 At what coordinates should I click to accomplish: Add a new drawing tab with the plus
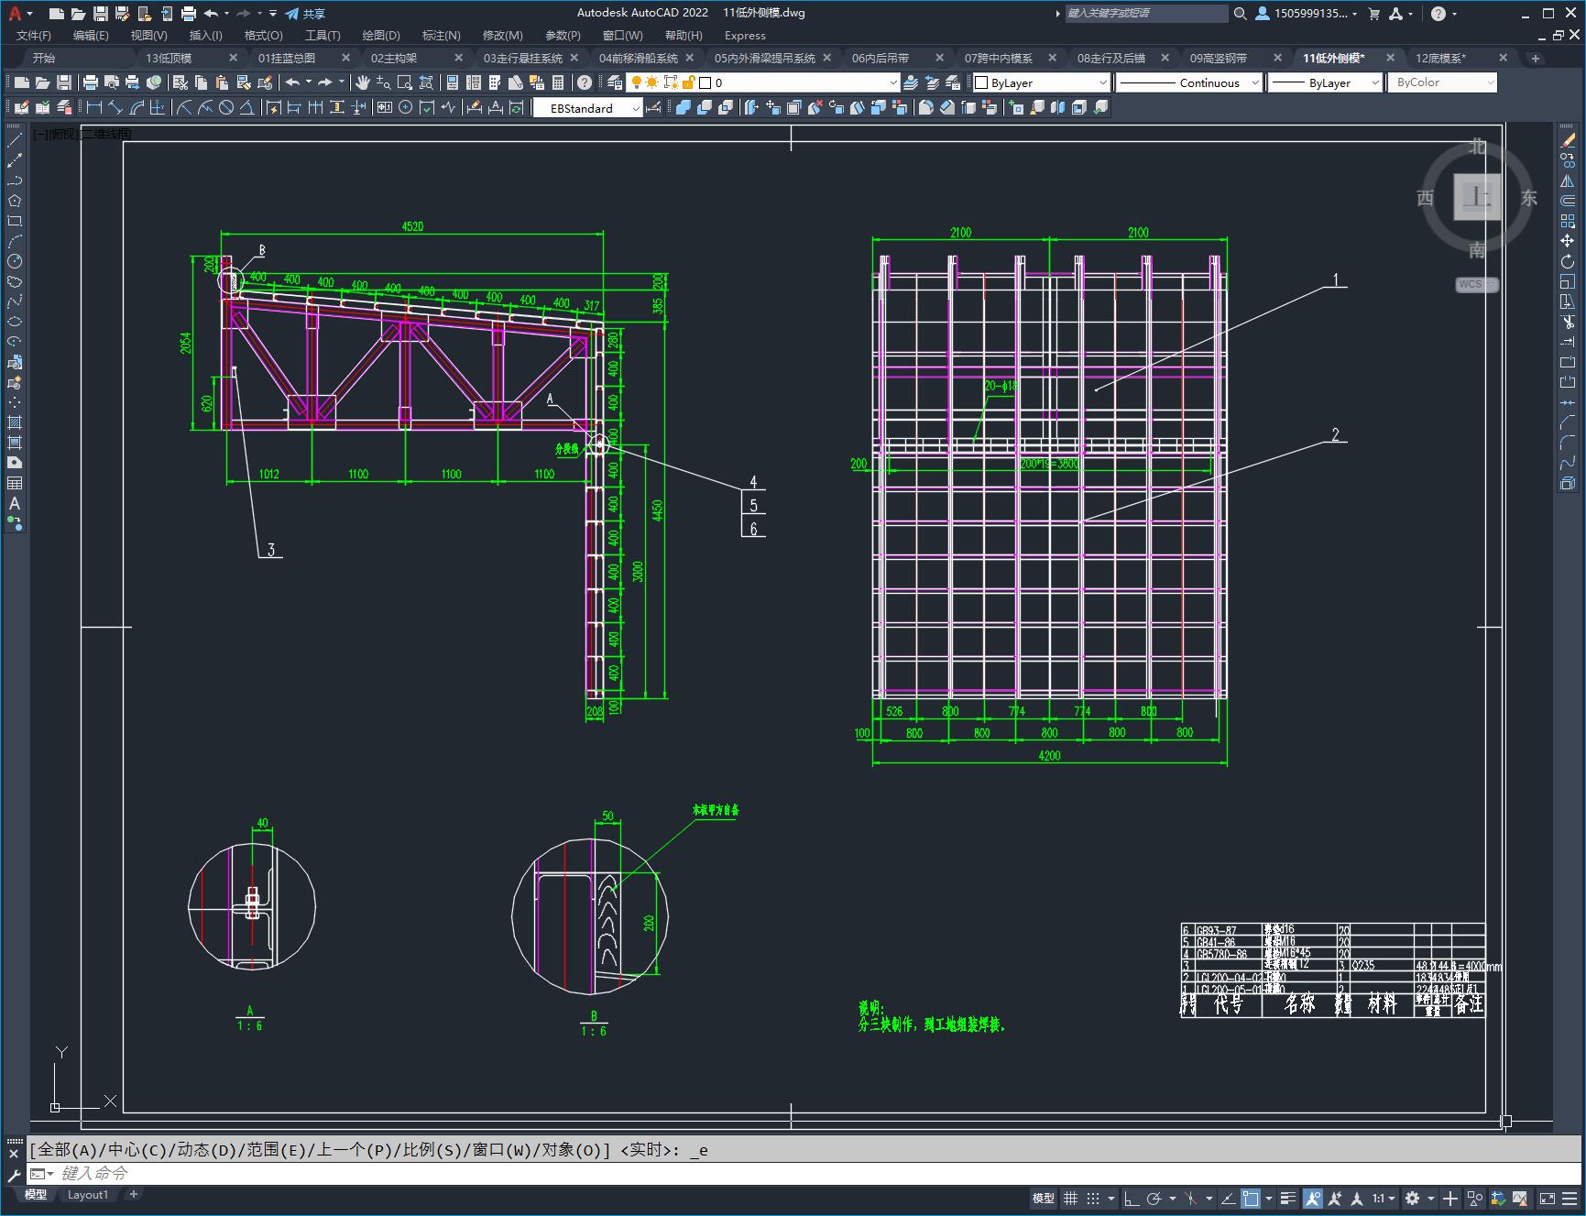tap(1536, 58)
